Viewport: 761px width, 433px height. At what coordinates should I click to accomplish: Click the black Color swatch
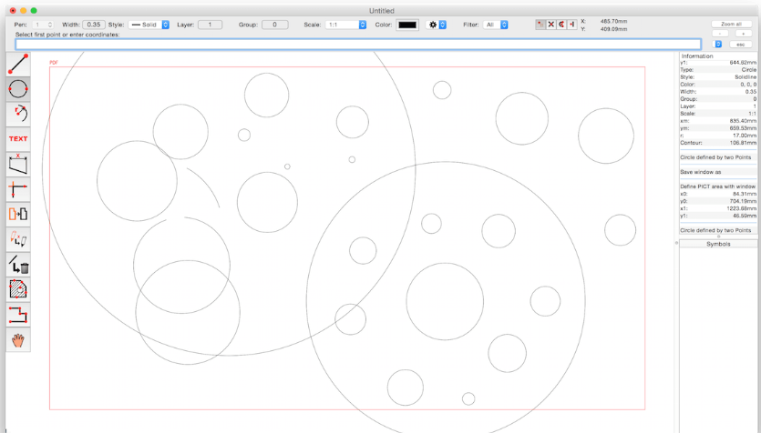click(407, 25)
